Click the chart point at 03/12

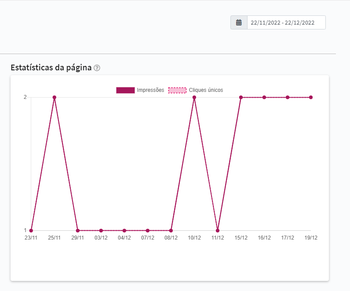[101, 230]
